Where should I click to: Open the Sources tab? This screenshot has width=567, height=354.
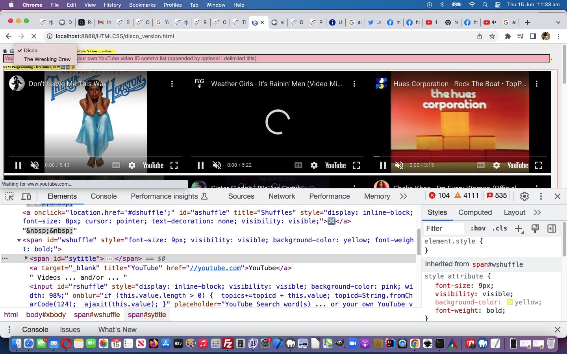click(241, 196)
